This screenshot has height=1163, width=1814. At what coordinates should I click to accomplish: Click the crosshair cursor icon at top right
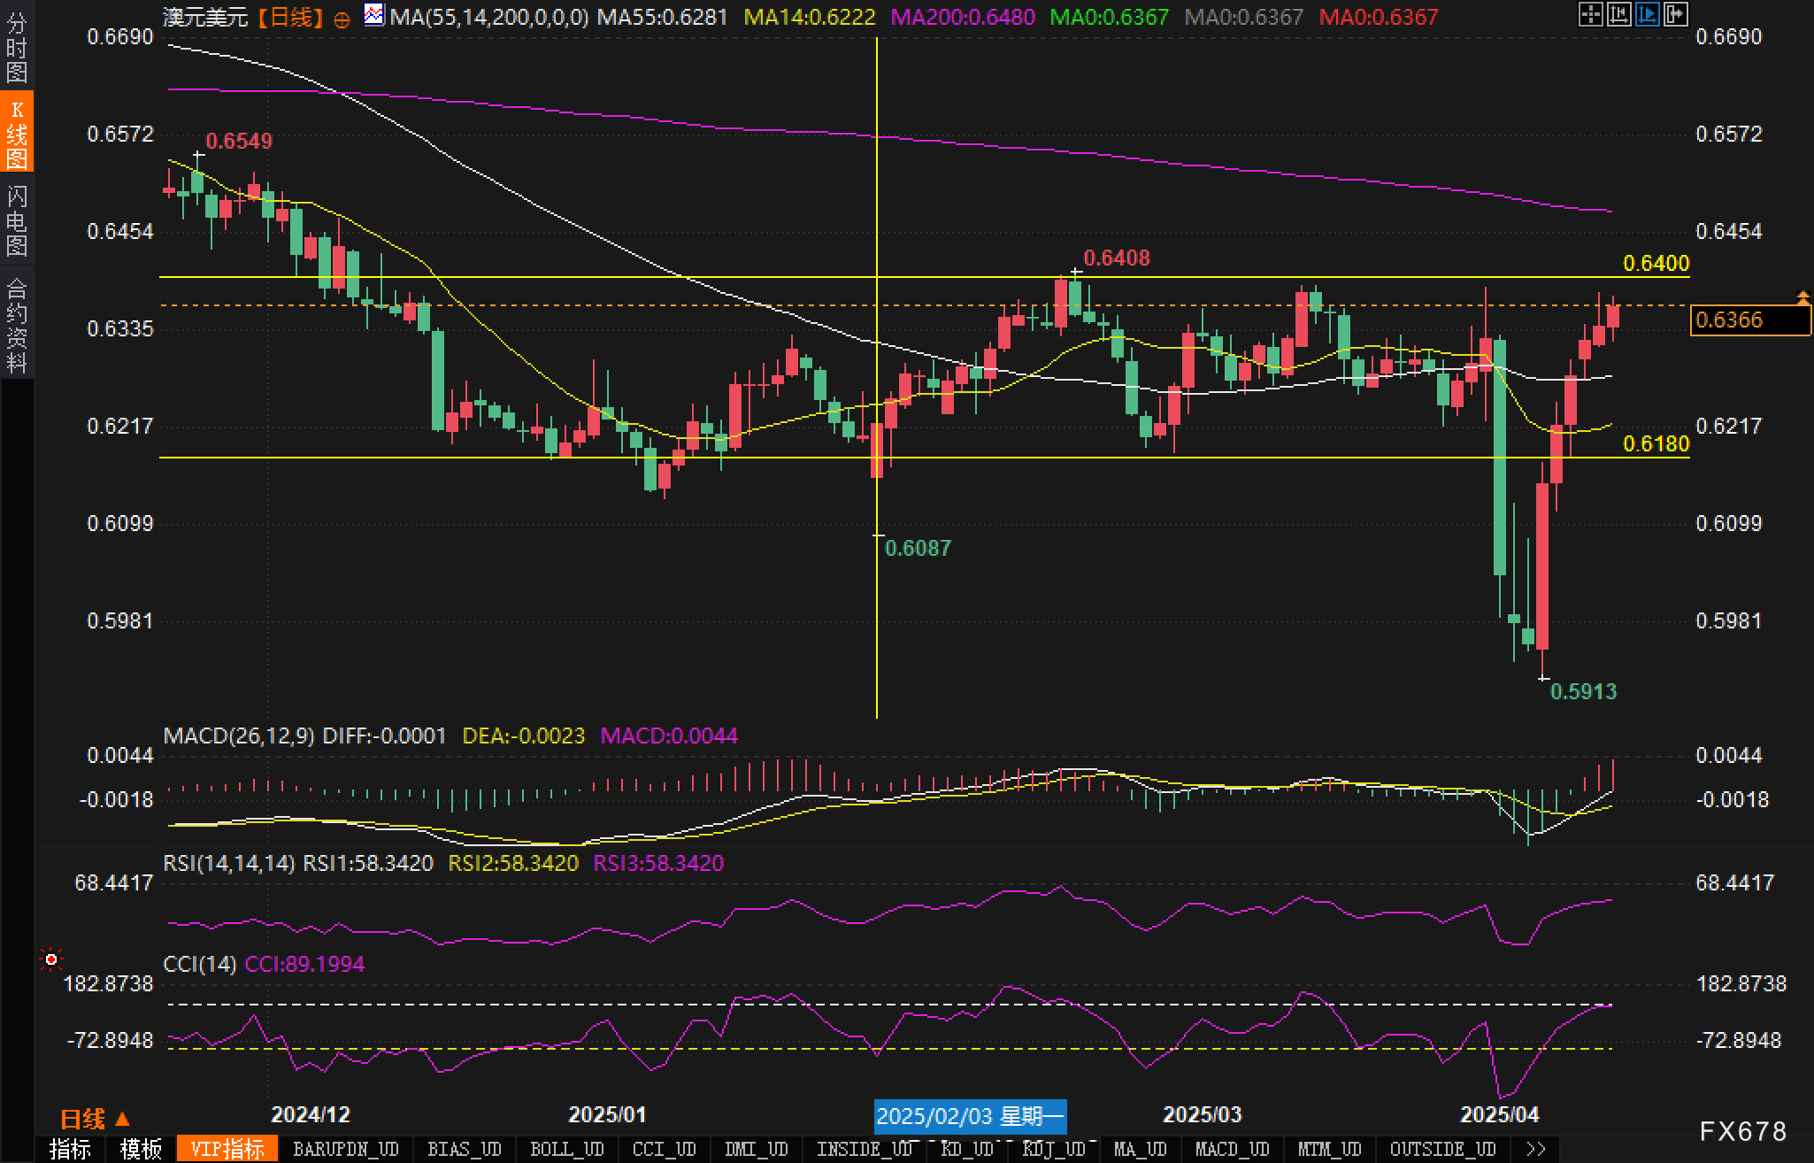[x=1590, y=14]
